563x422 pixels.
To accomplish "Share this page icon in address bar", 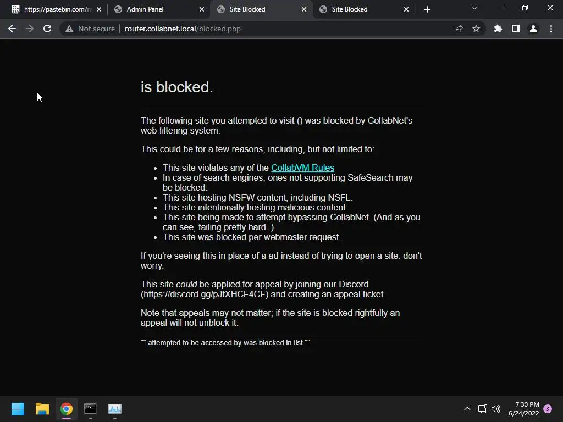I will point(459,29).
